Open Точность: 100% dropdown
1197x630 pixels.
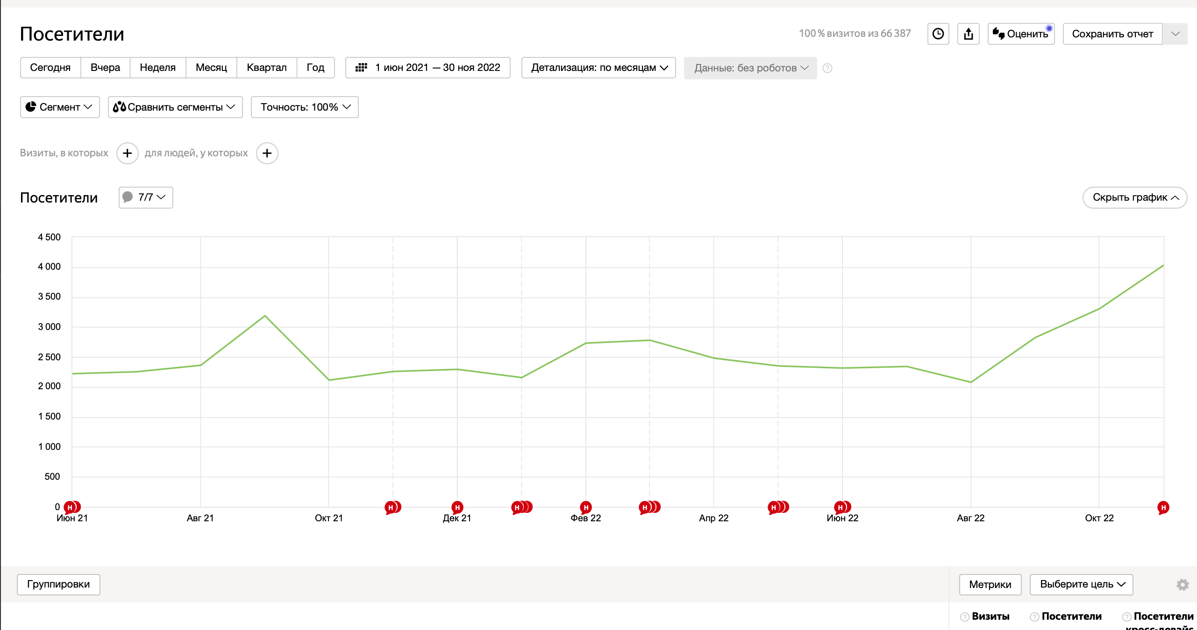(x=305, y=107)
